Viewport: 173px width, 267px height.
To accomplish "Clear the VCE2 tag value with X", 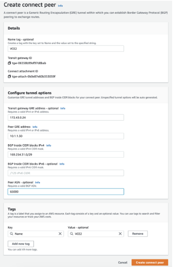I will (x=120, y=234).
